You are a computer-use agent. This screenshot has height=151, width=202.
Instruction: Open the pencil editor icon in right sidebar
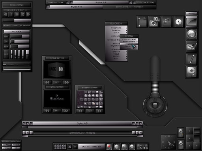[192, 59]
